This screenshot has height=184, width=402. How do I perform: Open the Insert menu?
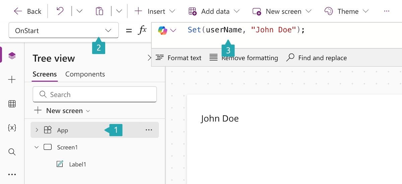[x=155, y=11]
